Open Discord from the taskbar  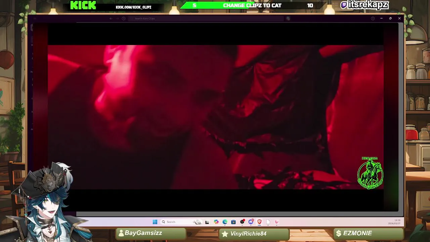[251, 222]
